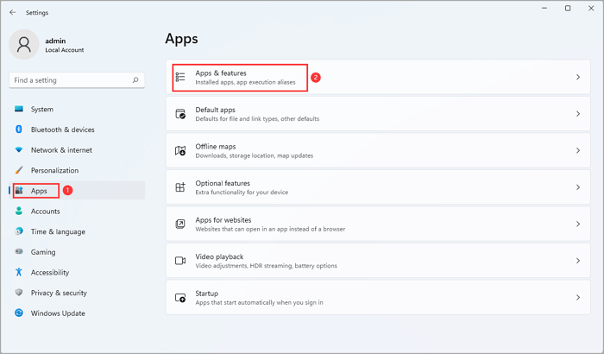Click the Personalization paintbrush icon

point(19,171)
